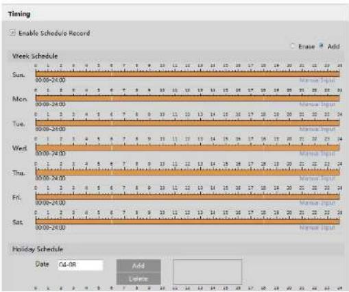Click the holiday Delete button
The height and width of the screenshot is (292, 349).
139,279
